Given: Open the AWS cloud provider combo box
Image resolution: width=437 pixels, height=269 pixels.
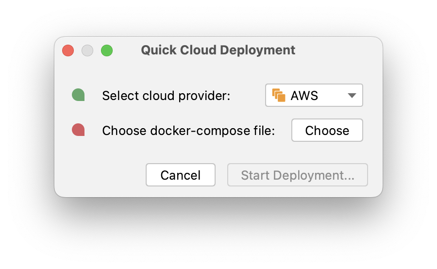Looking at the screenshot, I should pos(314,96).
